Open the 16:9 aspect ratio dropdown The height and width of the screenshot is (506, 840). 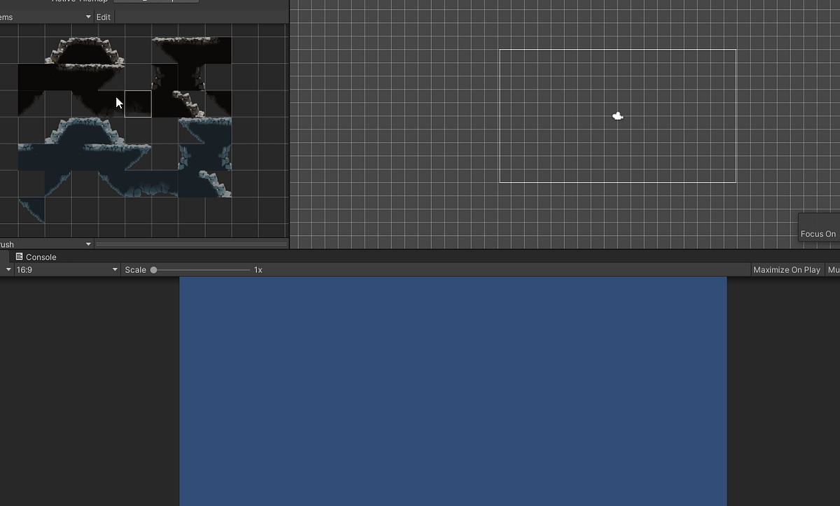66,269
